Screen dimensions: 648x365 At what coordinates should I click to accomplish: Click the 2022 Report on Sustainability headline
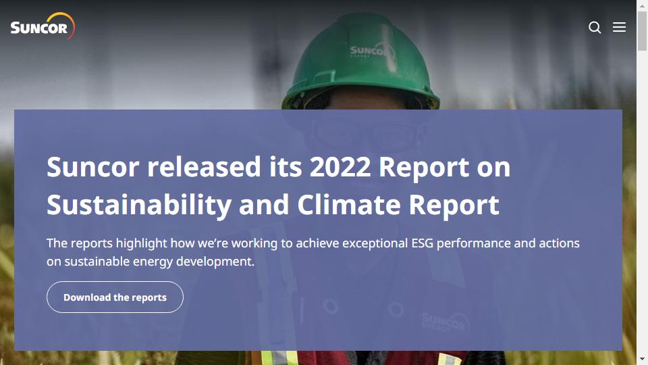point(278,186)
